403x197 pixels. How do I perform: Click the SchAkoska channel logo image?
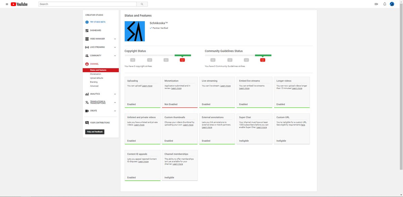[x=135, y=31]
